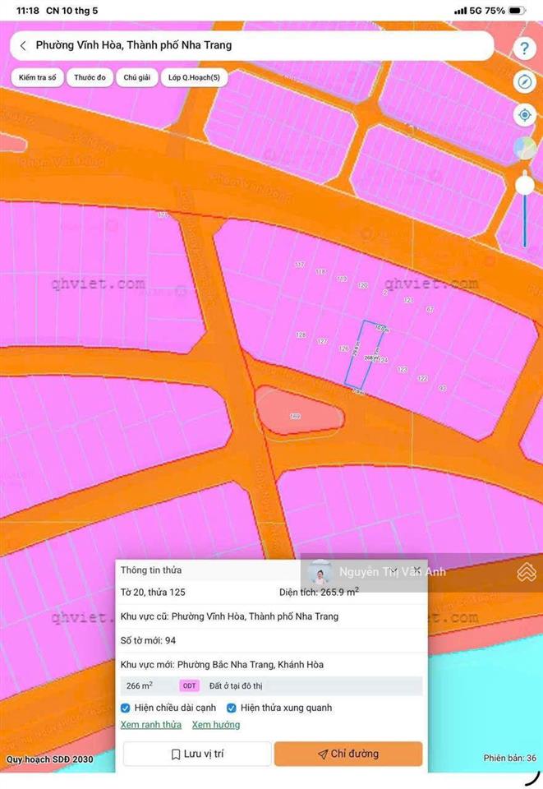Follow the Xem hướng link
The image size is (543, 789).
[216, 725]
